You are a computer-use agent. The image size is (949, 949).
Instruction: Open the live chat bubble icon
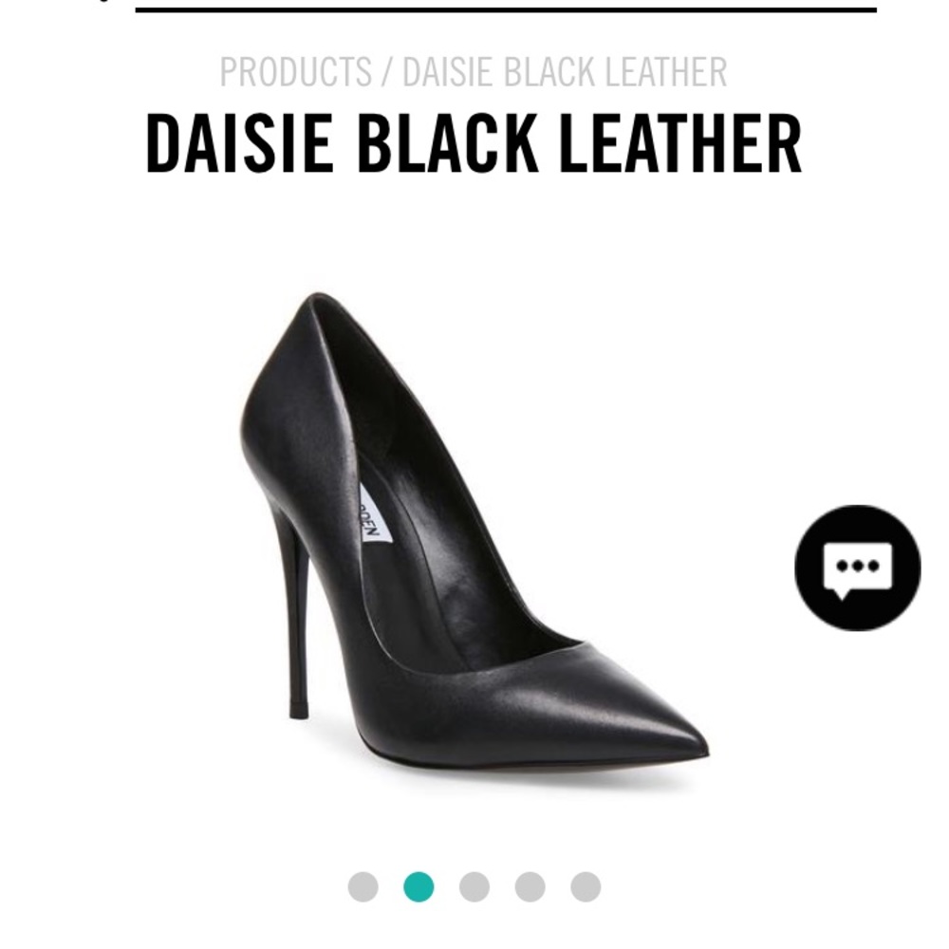857,568
